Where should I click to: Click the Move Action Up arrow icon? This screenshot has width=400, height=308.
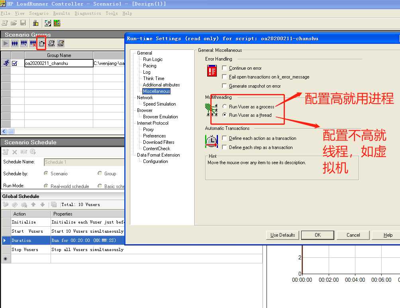point(33,204)
